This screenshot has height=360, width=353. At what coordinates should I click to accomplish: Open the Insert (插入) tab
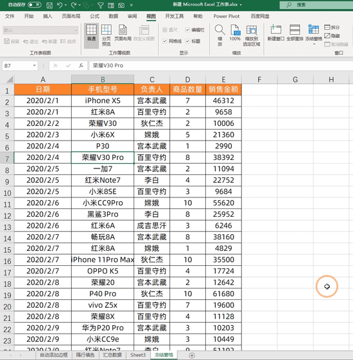(x=48, y=16)
